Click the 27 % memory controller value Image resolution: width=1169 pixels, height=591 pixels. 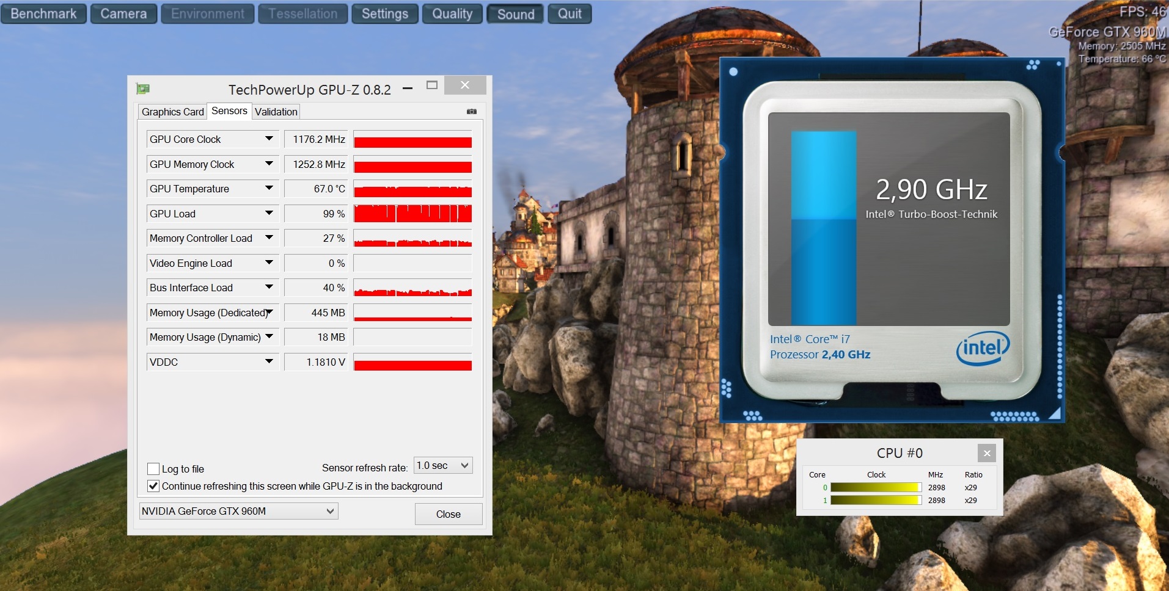tap(316, 238)
